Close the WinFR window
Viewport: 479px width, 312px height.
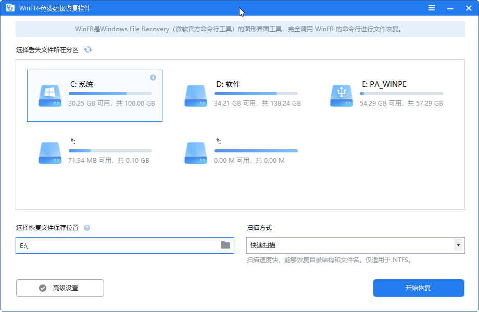pos(469,8)
